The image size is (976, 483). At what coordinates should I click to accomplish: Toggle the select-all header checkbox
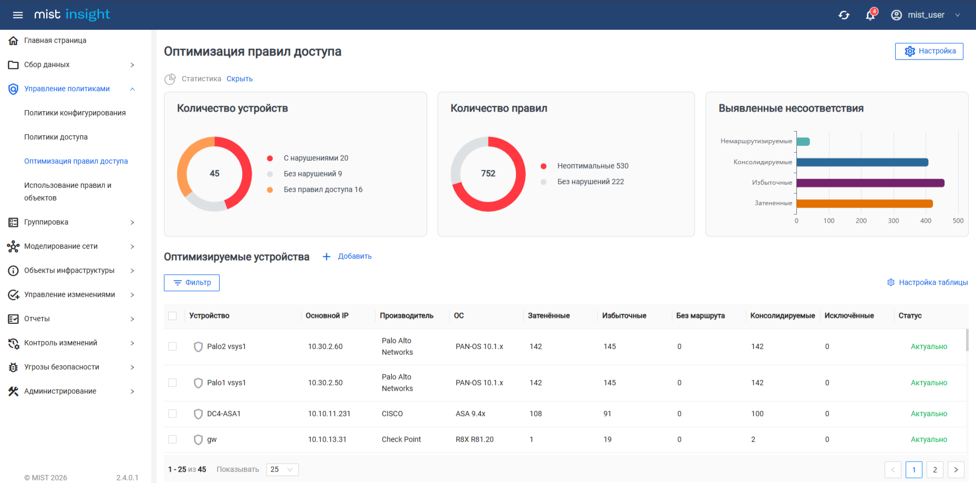(172, 316)
